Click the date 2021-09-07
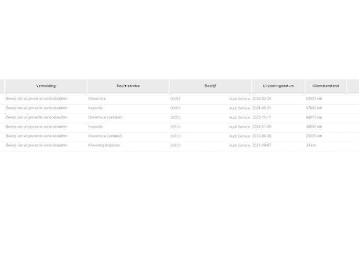The image size is (359, 269). pos(262,145)
